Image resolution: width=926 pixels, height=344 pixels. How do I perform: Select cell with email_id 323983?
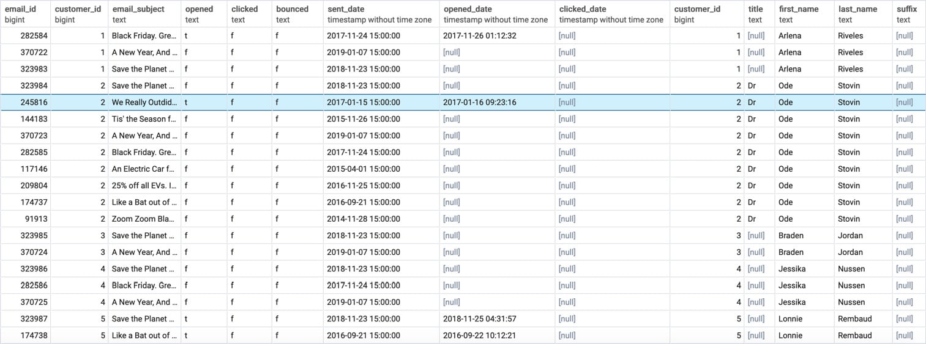click(25, 69)
